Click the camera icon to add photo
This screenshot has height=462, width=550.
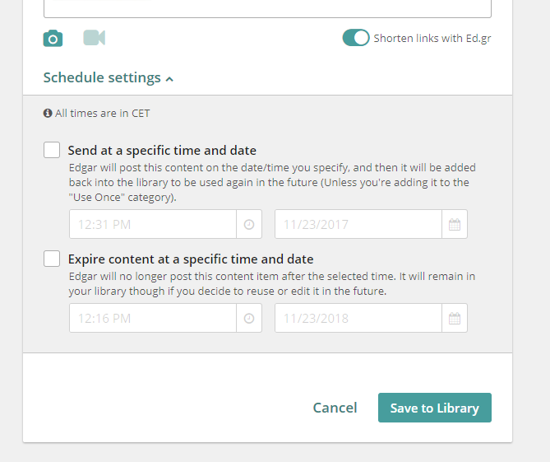pyautogui.click(x=53, y=38)
